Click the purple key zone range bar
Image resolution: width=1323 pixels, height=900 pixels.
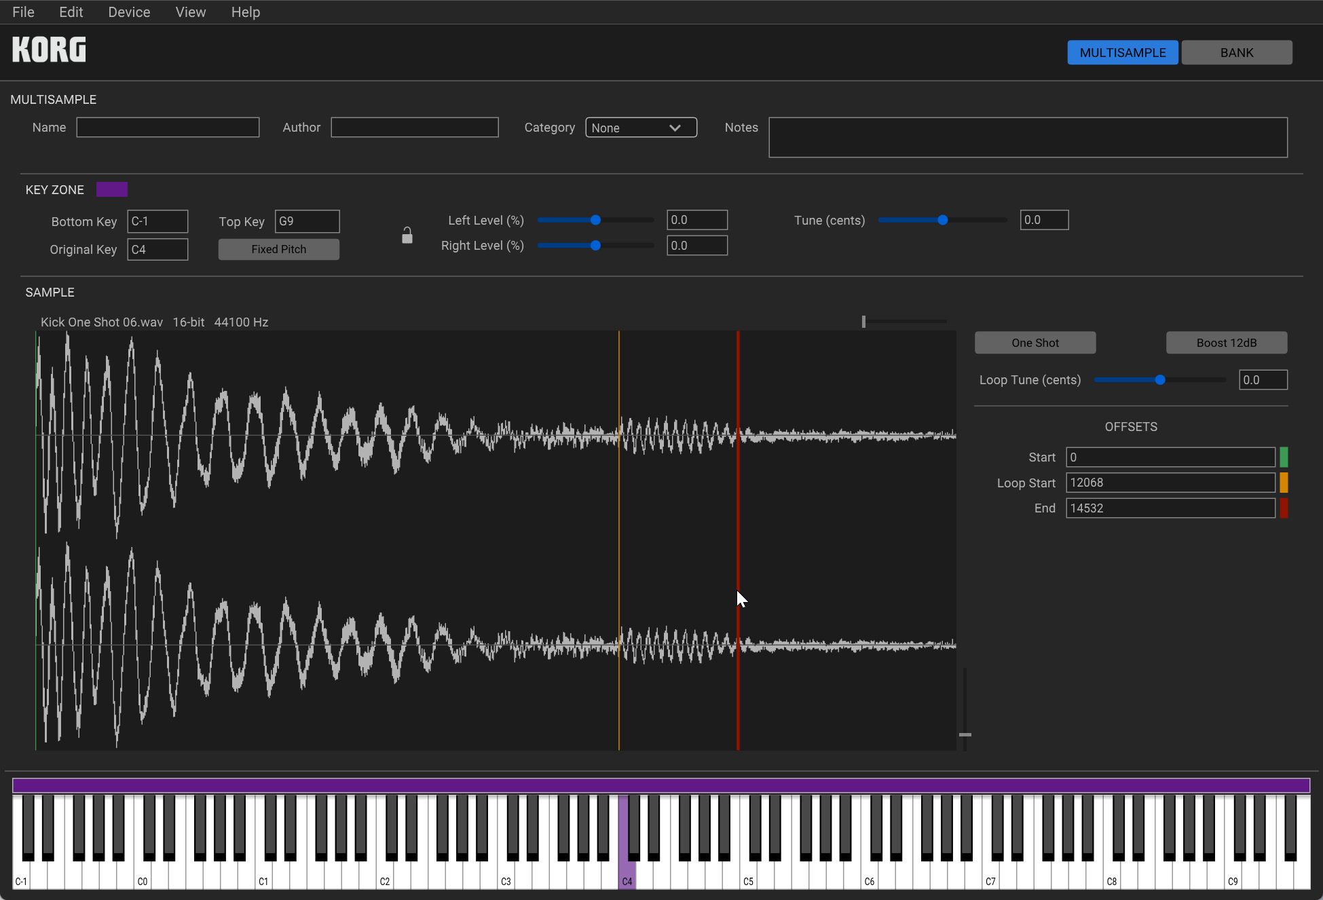(661, 785)
